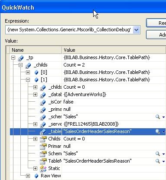The width and height of the screenshot is (166, 180).
Task: Select the {[FREL12465\BILAB2008]} value
Action: (x=91, y=124)
